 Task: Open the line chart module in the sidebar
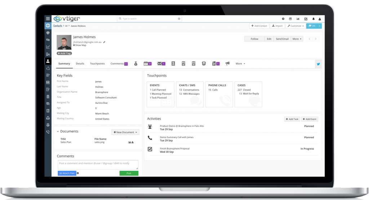coord(48,47)
